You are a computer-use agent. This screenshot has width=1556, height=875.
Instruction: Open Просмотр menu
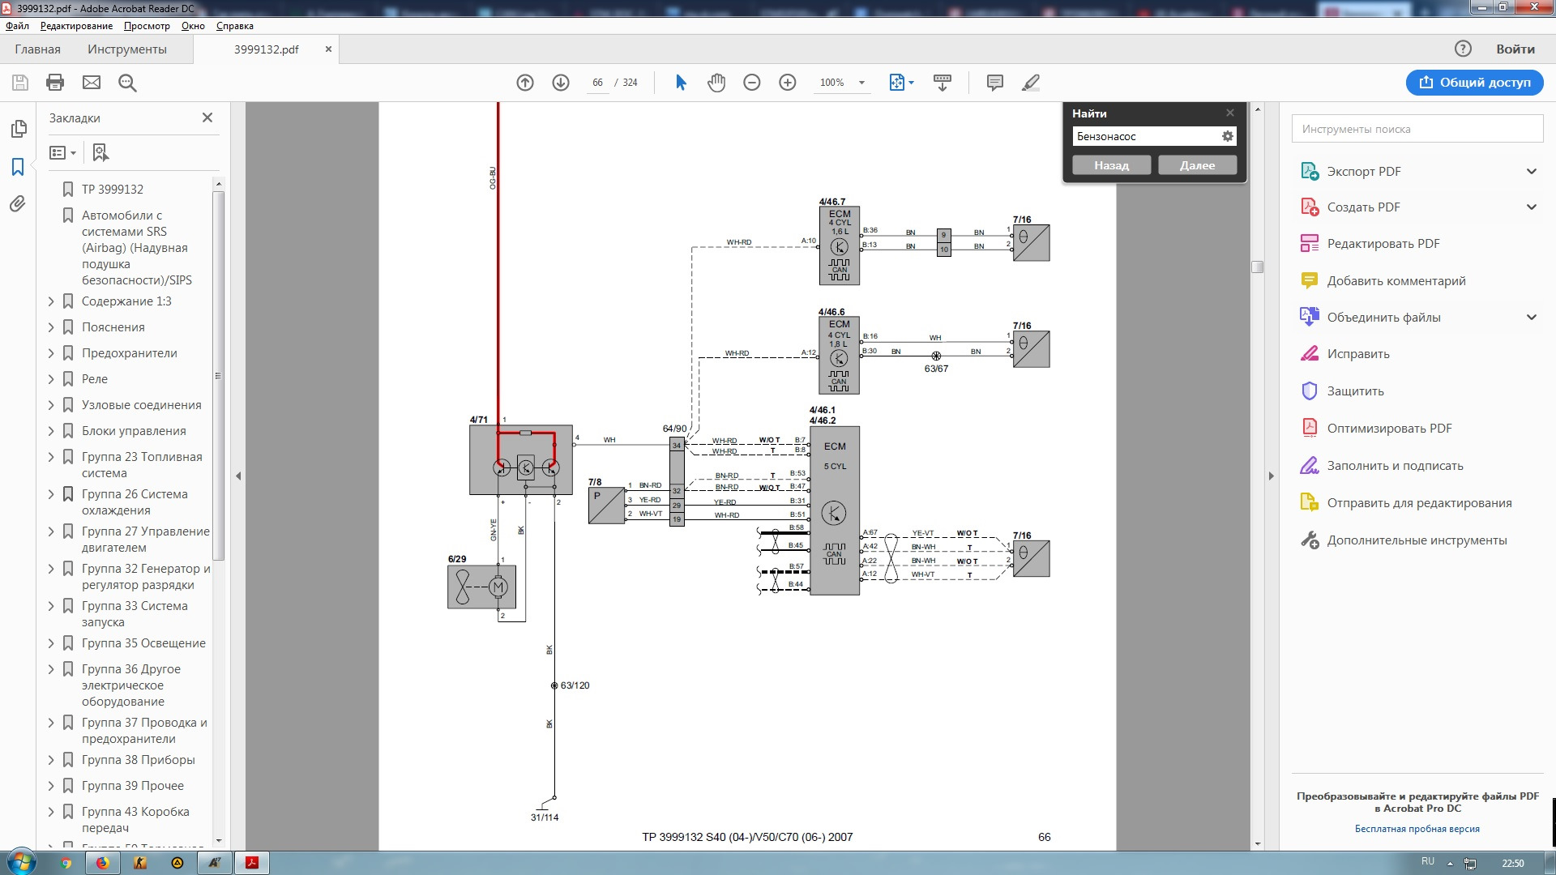[x=147, y=26]
